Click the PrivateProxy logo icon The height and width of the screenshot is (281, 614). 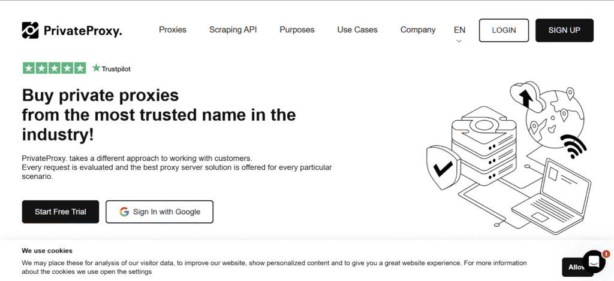click(31, 30)
